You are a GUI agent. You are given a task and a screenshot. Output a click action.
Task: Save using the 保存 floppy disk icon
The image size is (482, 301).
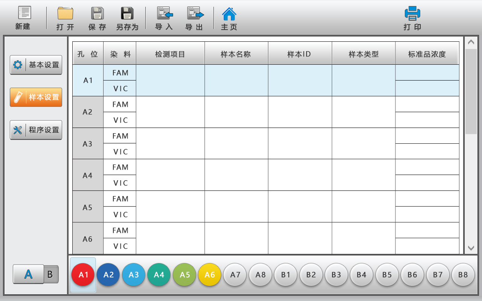[x=97, y=14]
